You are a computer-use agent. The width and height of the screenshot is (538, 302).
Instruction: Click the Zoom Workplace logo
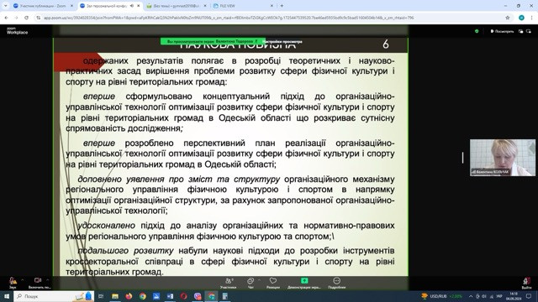coord(17,31)
